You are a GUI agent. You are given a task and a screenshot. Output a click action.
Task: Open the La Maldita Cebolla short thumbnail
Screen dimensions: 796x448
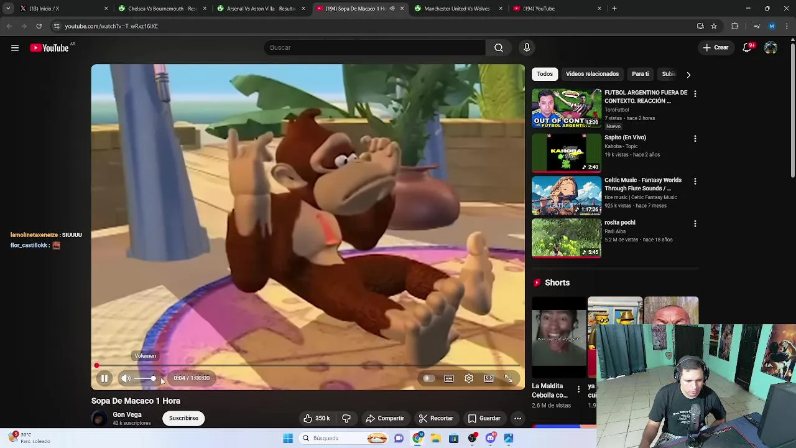coord(559,338)
